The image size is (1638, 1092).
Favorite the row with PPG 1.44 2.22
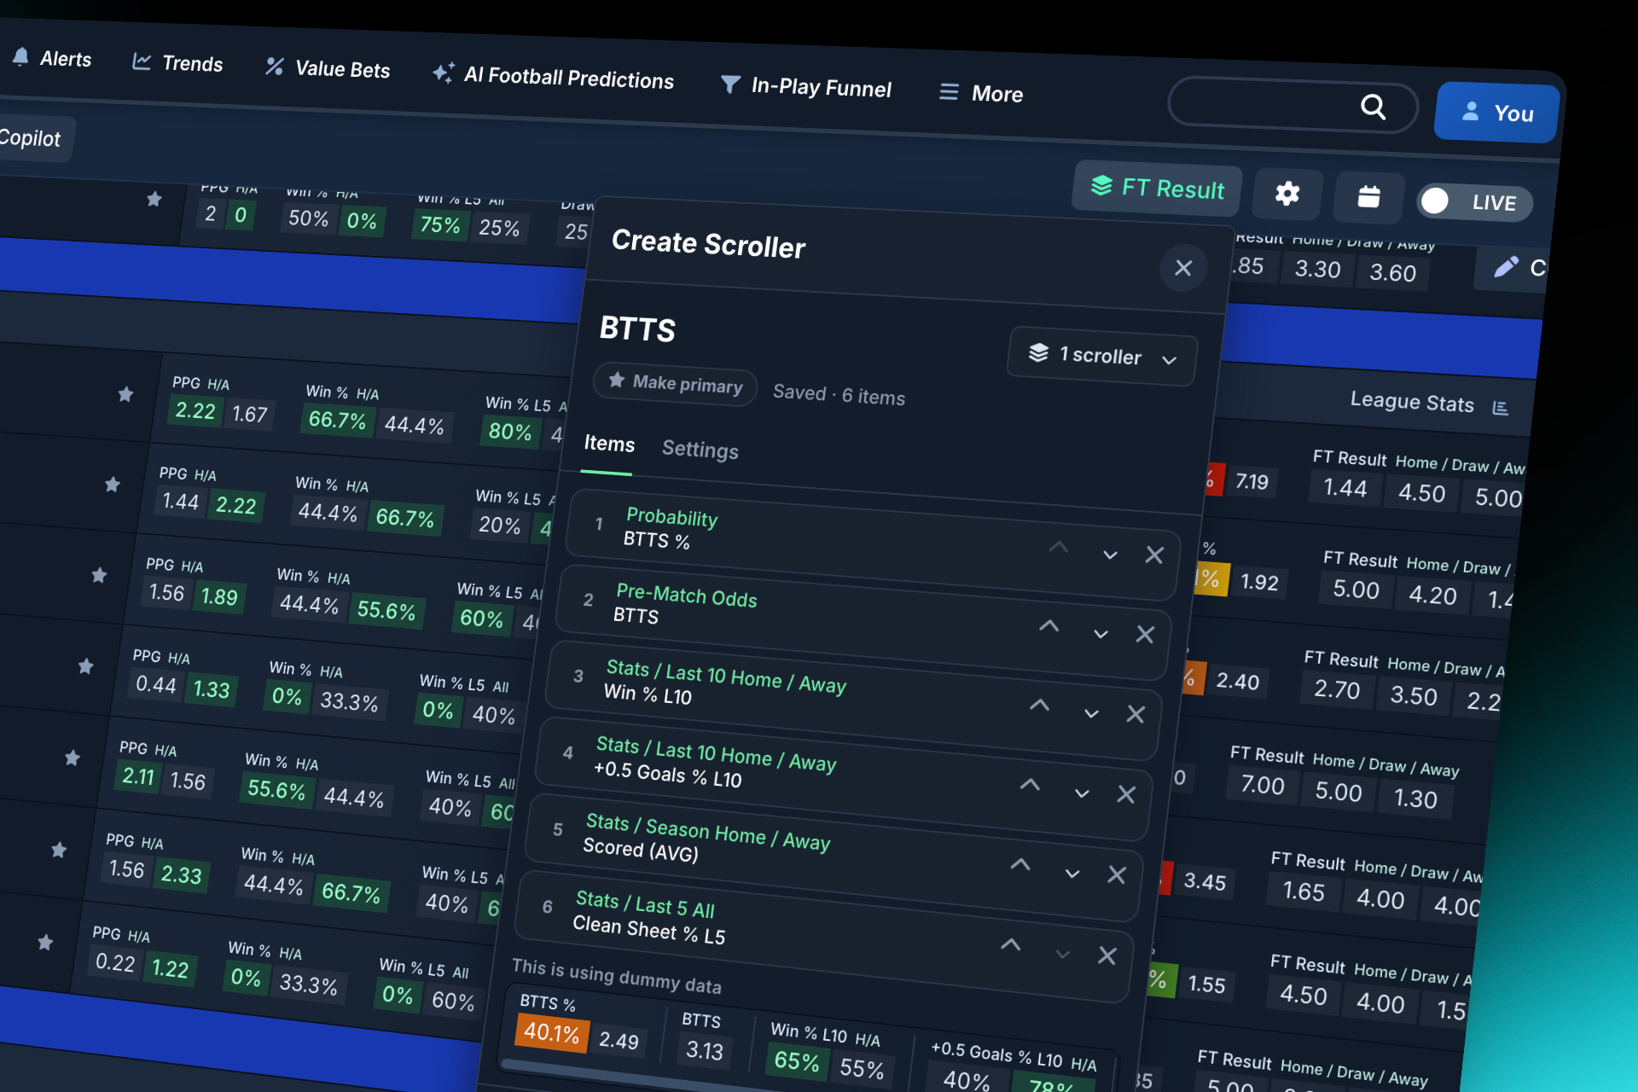(112, 485)
